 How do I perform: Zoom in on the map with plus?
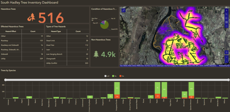click(227, 57)
